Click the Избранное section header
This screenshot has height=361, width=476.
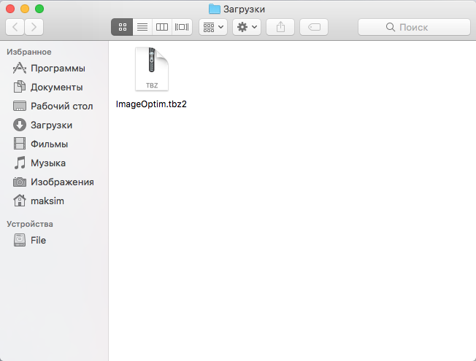pos(29,52)
